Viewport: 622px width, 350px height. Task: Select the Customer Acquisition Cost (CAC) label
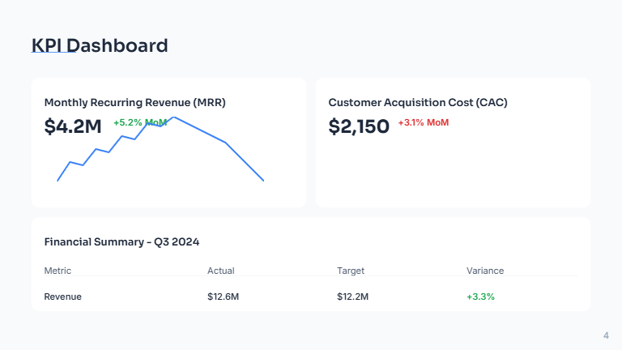pyautogui.click(x=418, y=103)
